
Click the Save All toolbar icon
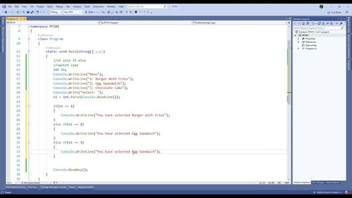pyautogui.click(x=32, y=12)
